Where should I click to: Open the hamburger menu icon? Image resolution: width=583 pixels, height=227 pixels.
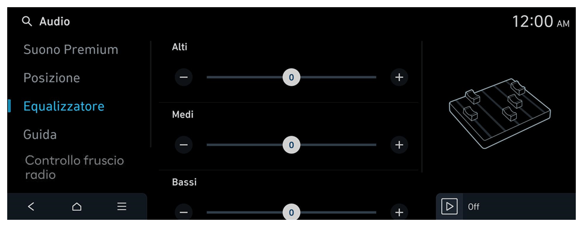point(122,207)
